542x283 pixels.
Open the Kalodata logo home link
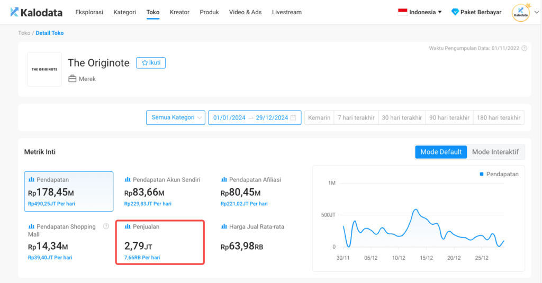pyautogui.click(x=37, y=13)
